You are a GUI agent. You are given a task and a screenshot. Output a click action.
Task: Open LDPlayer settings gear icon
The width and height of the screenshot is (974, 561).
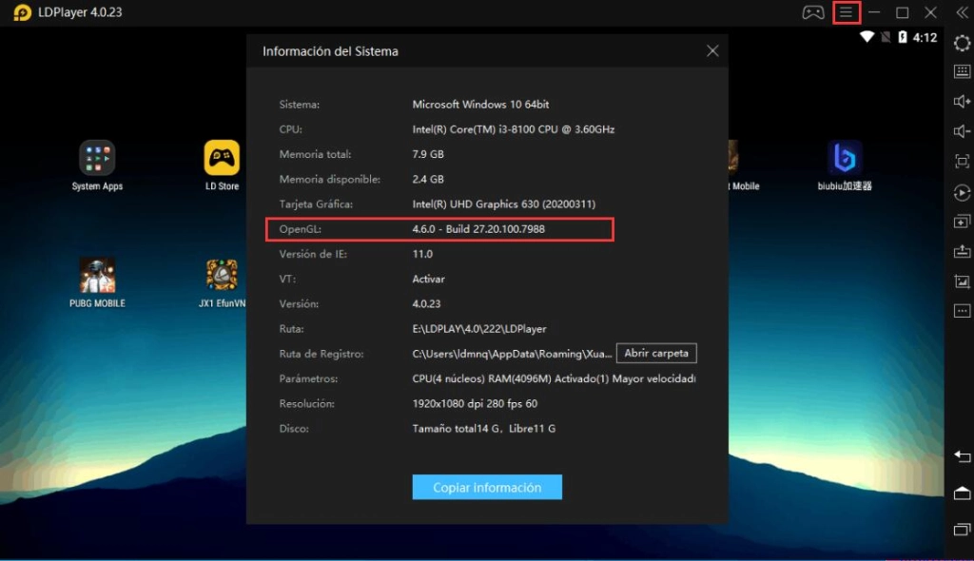[x=962, y=43]
